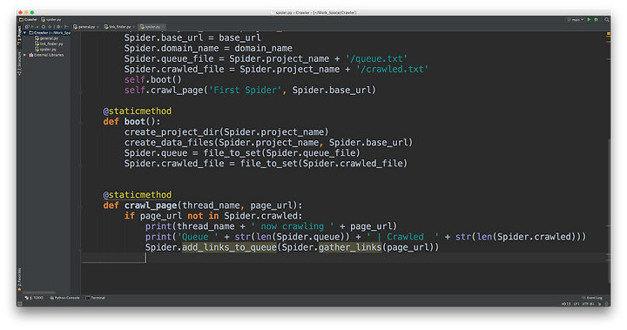Click the Crawler breadcrumb in navigation bar
This screenshot has height=330, width=627.
[28, 20]
